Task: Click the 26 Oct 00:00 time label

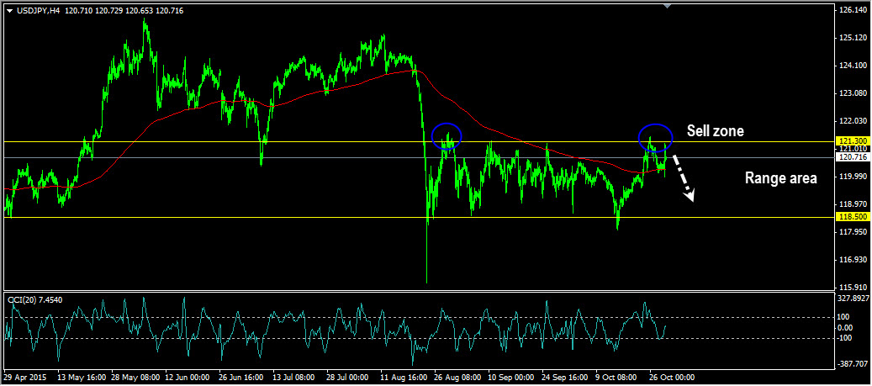Action: point(673,377)
